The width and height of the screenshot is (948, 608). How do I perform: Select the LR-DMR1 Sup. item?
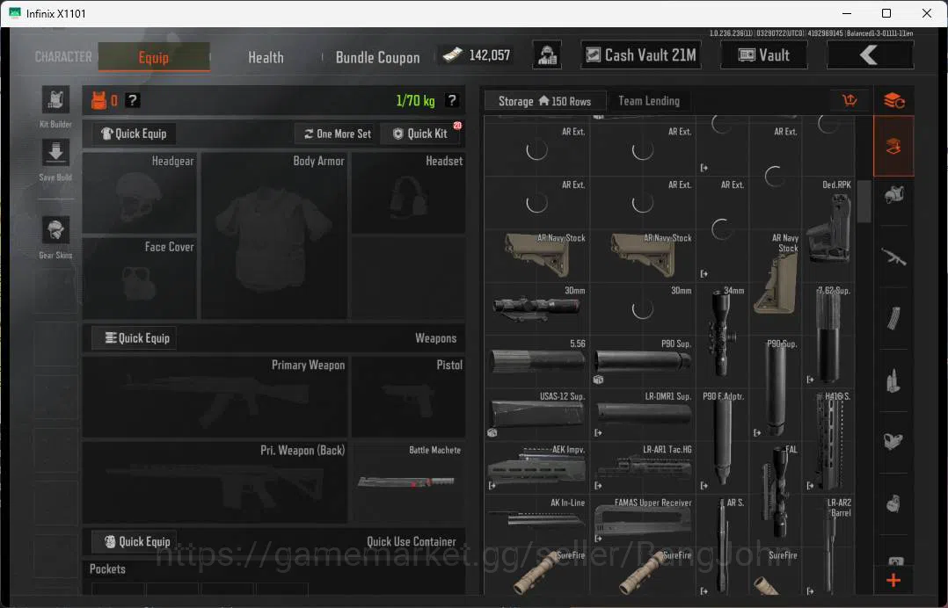point(643,414)
